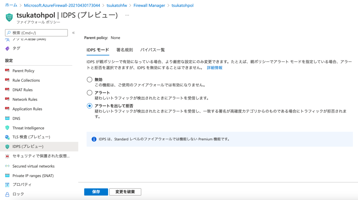Image resolution: width=358 pixels, height=200 pixels.
Task: Open the バイパス一覧 tab
Action: click(x=152, y=50)
